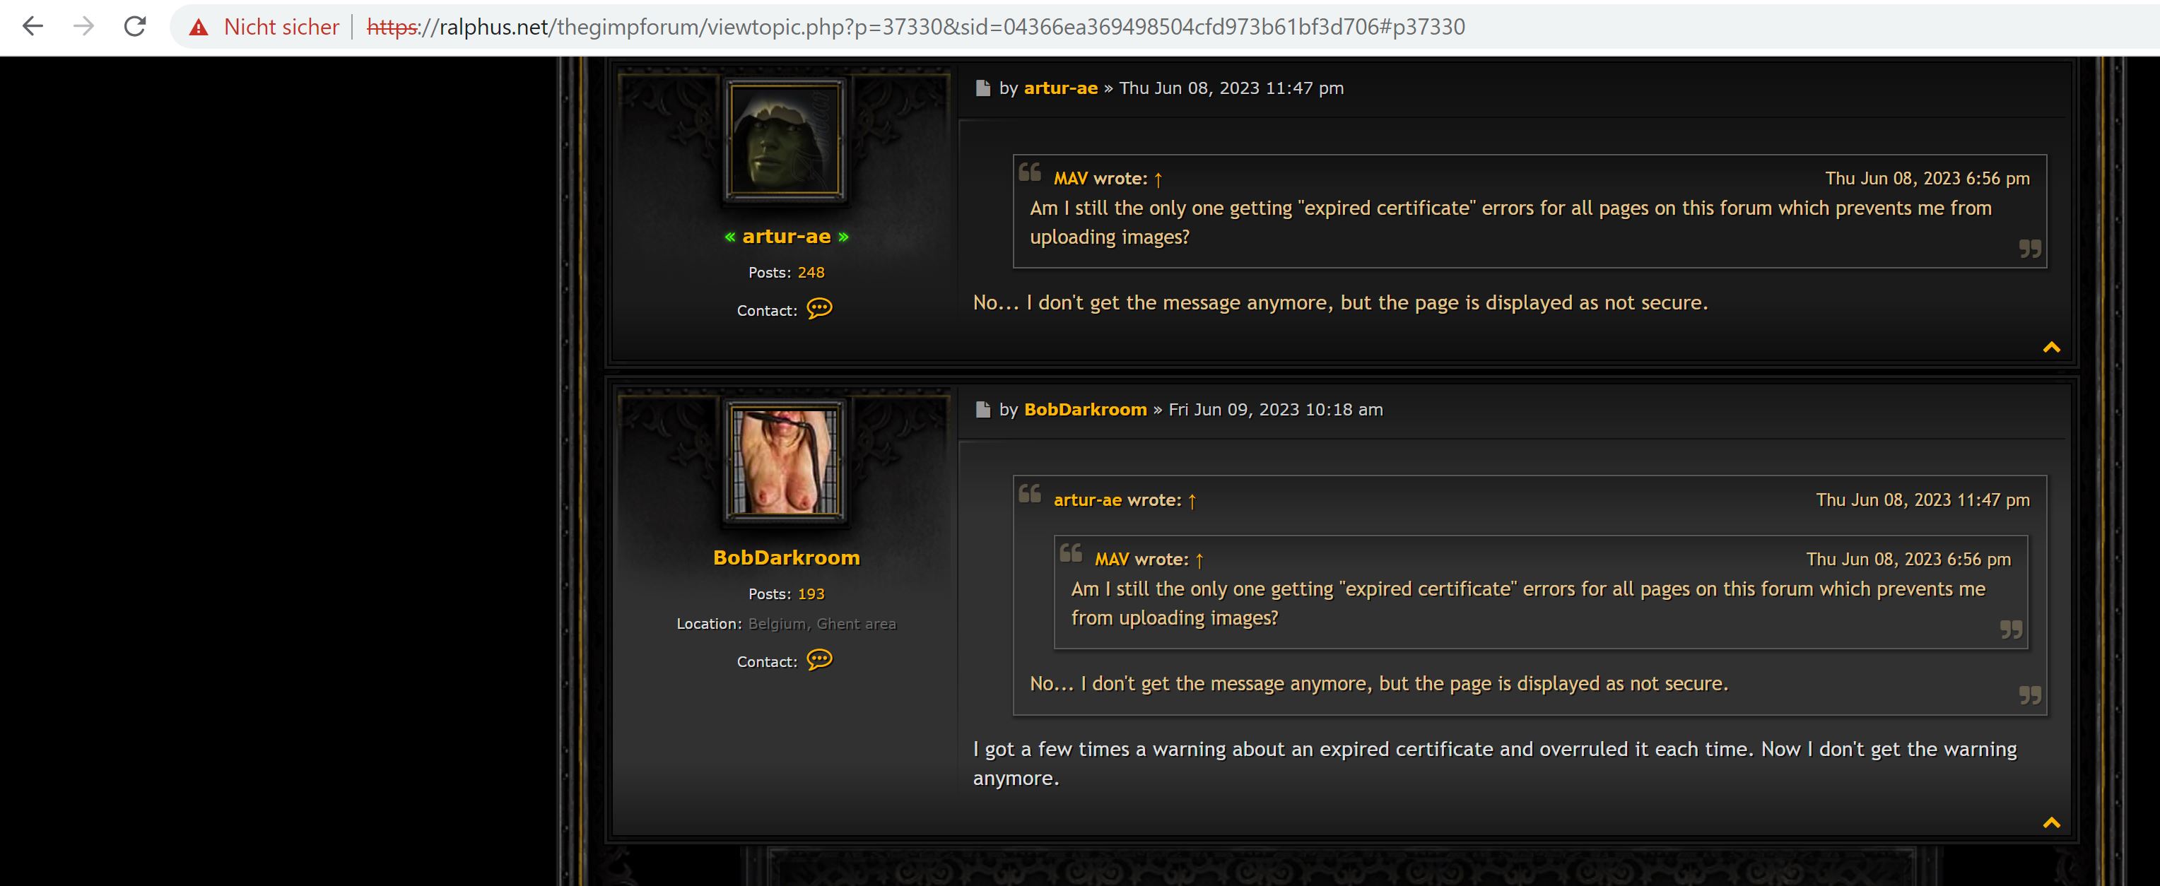Click artur-ae's hooded avatar image
The image size is (2160, 886).
click(x=785, y=140)
